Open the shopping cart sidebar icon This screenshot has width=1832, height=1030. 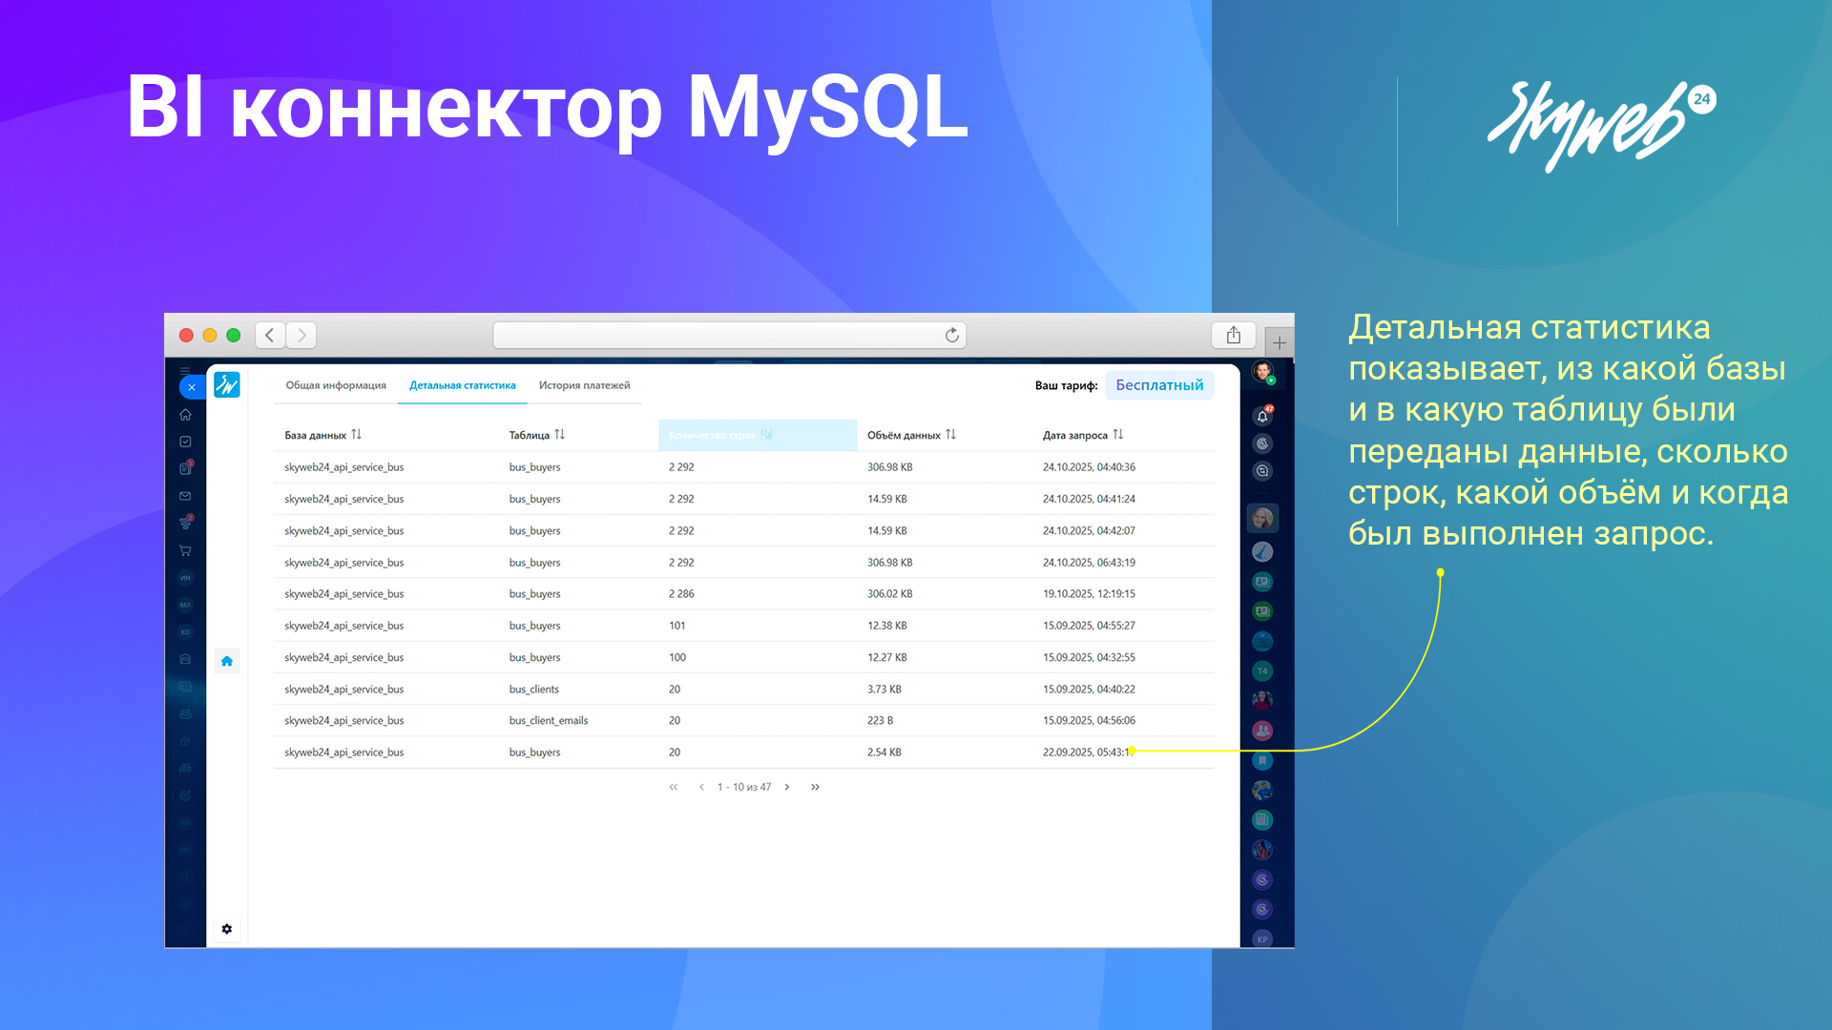pyautogui.click(x=185, y=550)
